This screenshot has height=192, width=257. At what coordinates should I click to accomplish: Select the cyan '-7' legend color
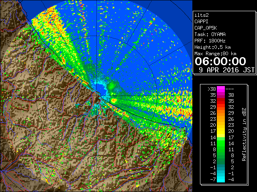[x=221, y=180]
